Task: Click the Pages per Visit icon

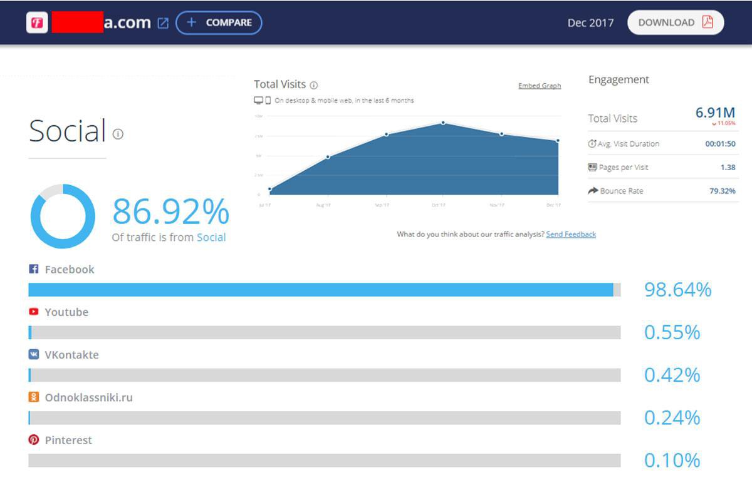Action: point(592,167)
